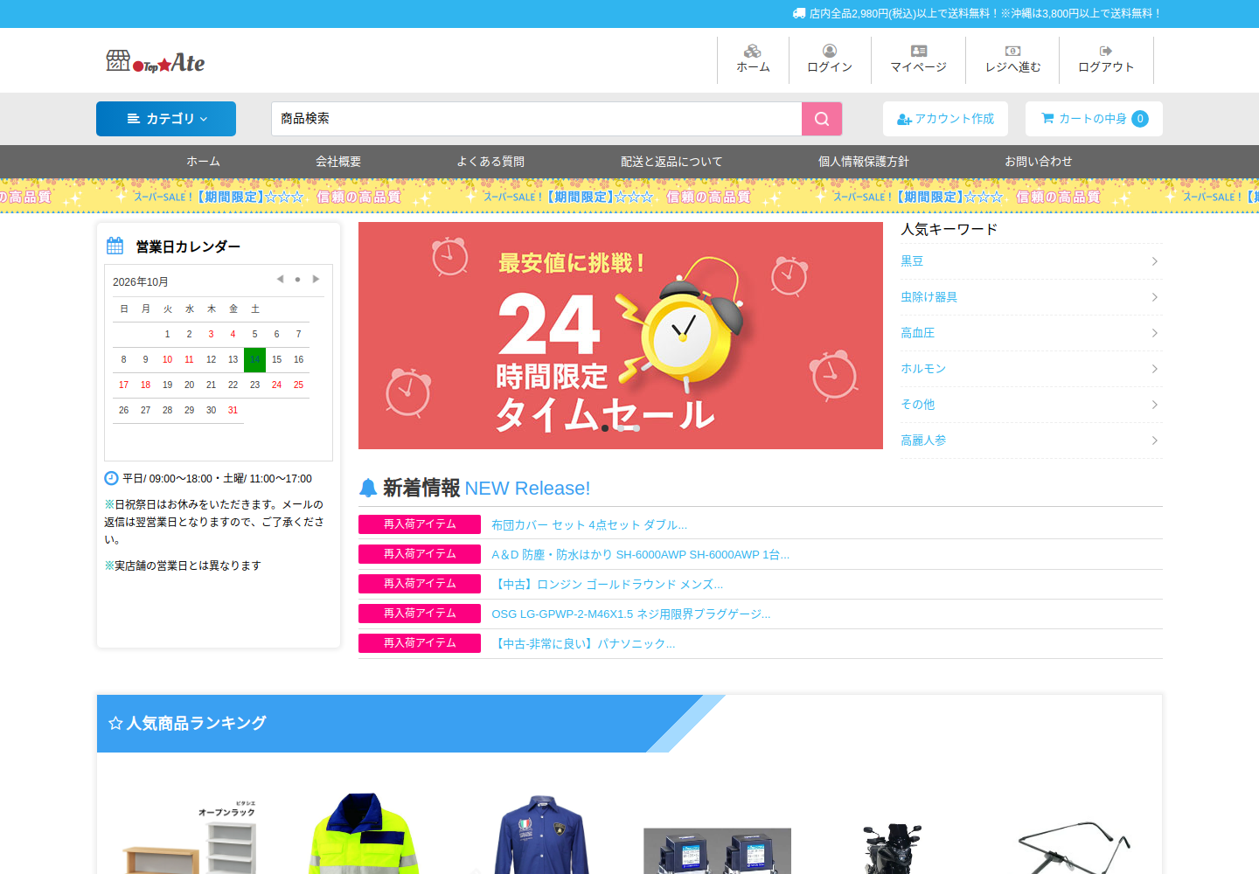Open the ホルモン keyword chevron
Viewport: 1259px width, 874px height.
tap(1154, 369)
